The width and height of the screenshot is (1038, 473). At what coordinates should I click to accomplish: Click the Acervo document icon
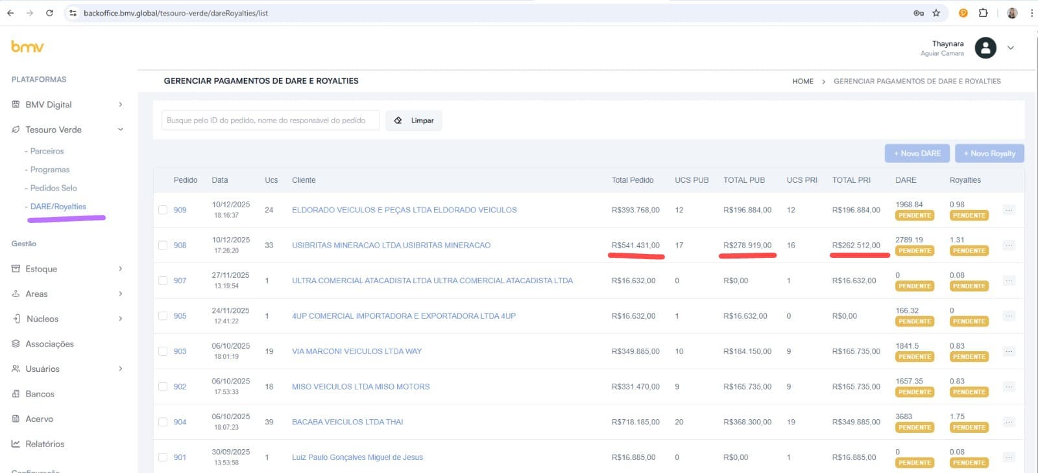tap(16, 419)
